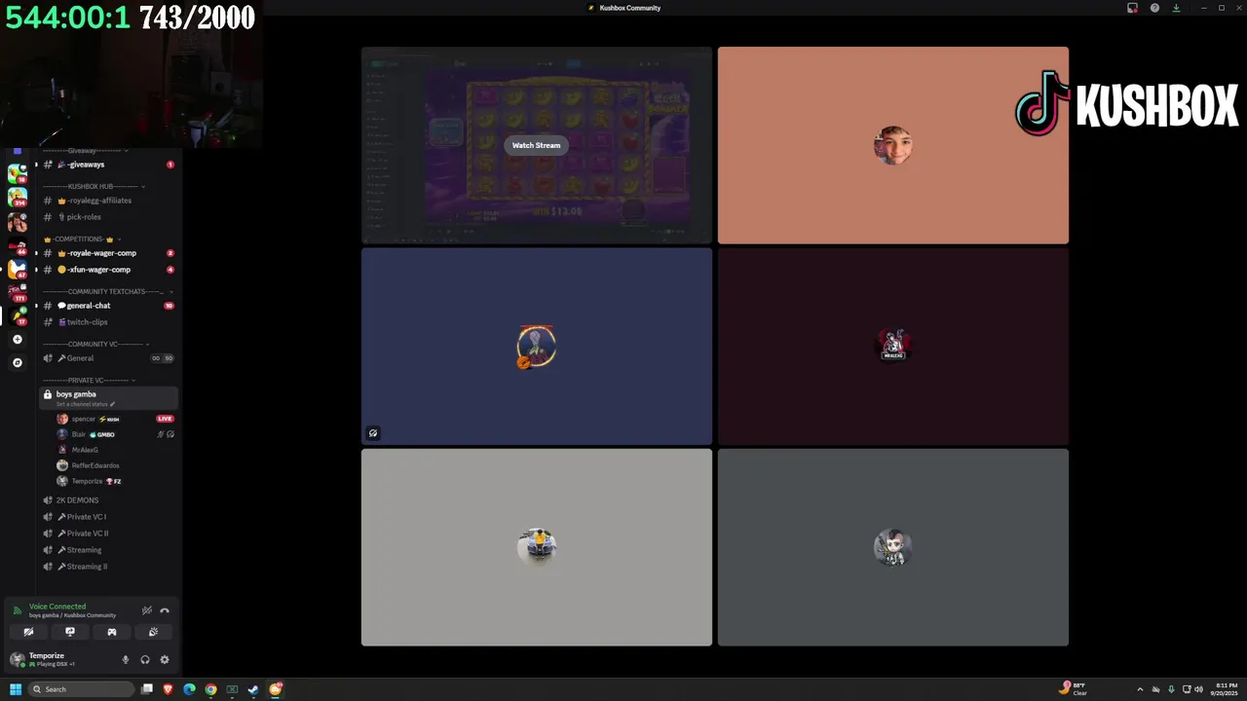Open the weather widget showing Clear
This screenshot has height=701, width=1247.
[x=1074, y=689]
